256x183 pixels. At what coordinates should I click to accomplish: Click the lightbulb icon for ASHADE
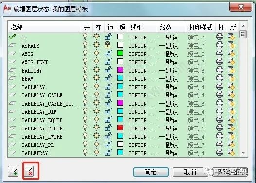(85, 45)
